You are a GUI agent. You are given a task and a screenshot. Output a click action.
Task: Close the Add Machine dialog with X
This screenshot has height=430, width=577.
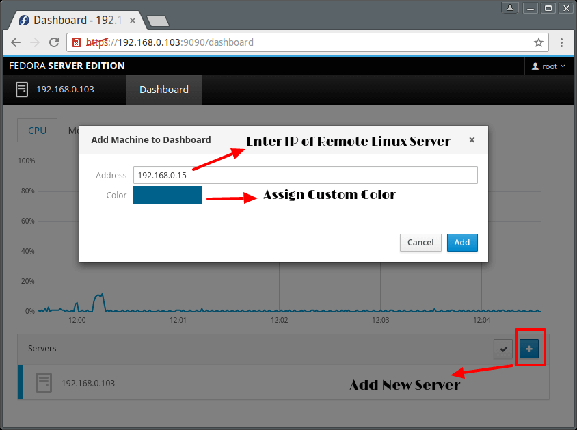472,139
